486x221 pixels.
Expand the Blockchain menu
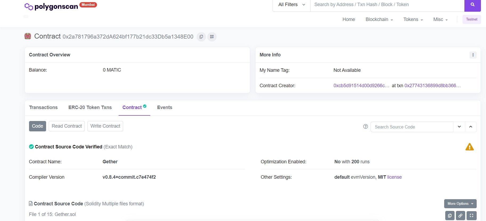pos(379,19)
